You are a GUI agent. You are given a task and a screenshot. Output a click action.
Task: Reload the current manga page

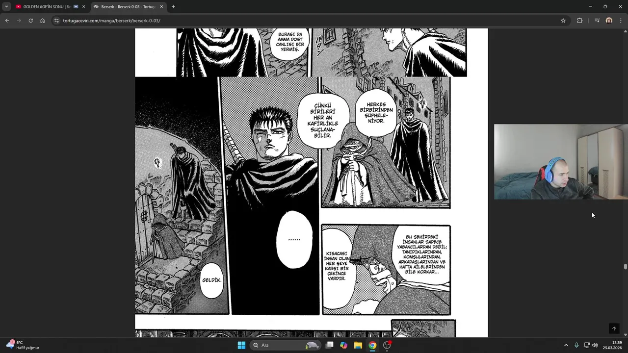pos(30,21)
